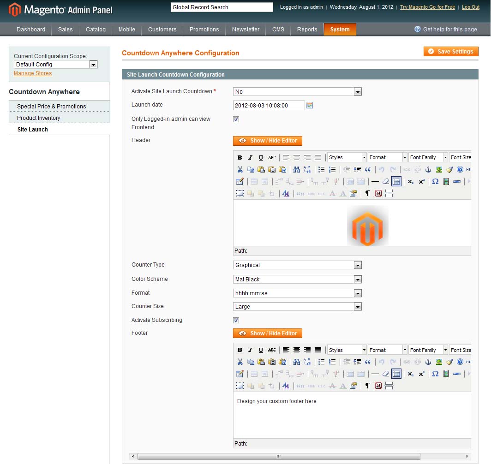Click the Cut scissors icon in Footer editor

click(240, 362)
